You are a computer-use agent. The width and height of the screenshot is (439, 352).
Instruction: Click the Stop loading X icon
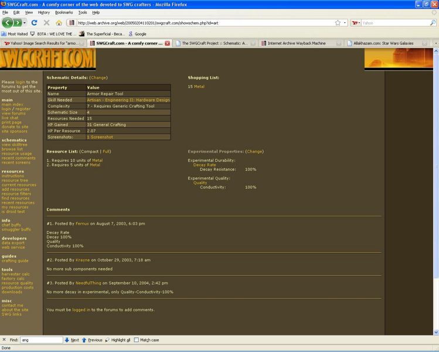click(x=46, y=23)
